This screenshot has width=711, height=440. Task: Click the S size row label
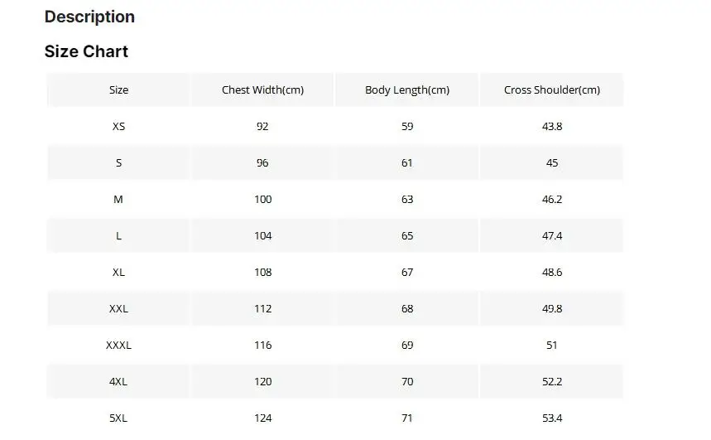pos(118,162)
